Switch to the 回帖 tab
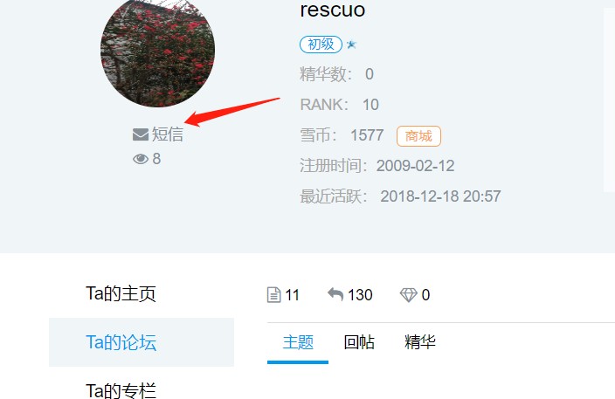This screenshot has height=399, width=615. coord(359,342)
